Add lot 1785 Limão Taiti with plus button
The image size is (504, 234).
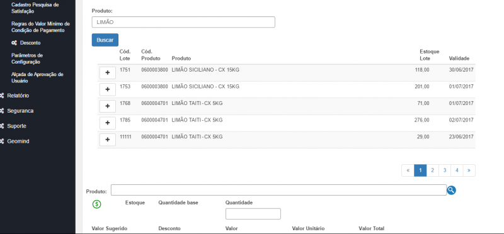coord(107,123)
